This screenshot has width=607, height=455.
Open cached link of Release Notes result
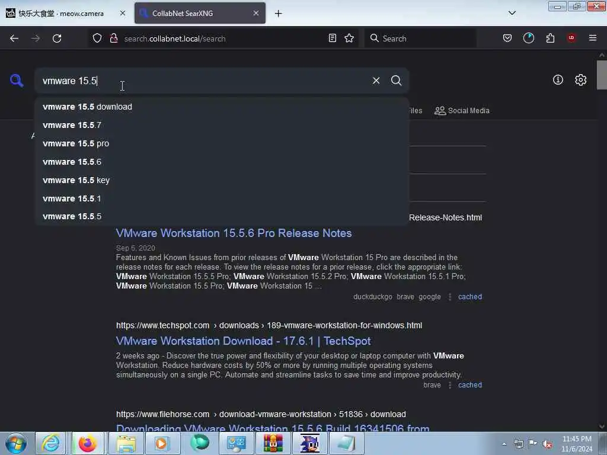click(470, 297)
